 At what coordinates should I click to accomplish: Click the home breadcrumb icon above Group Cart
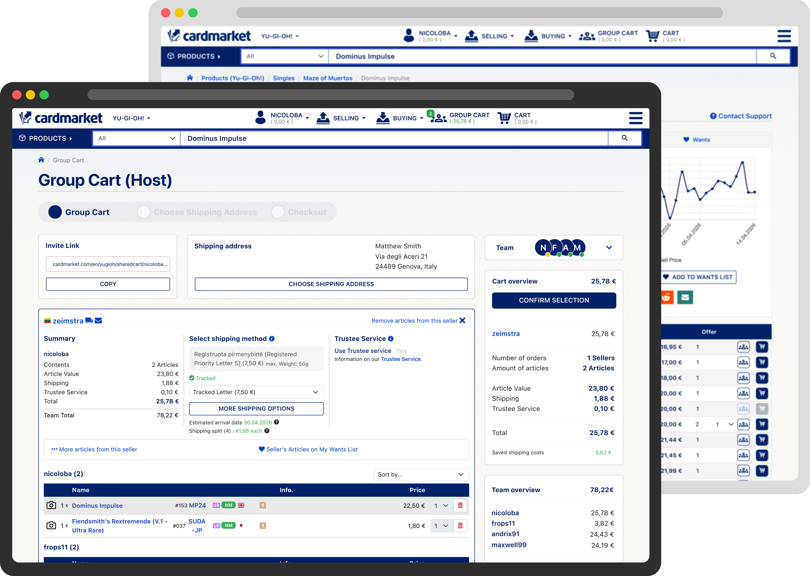41,160
